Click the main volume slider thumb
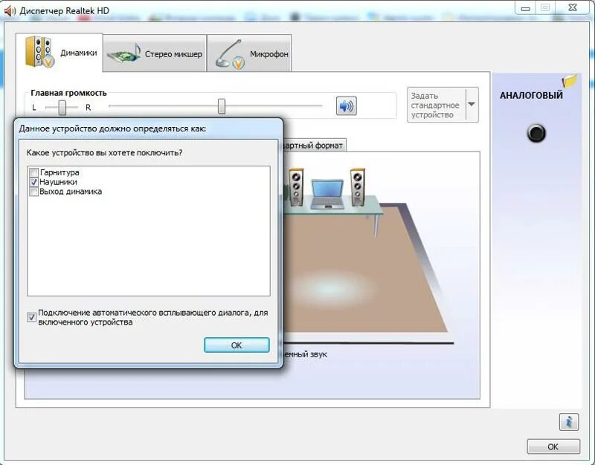The width and height of the screenshot is (595, 465). (x=222, y=106)
